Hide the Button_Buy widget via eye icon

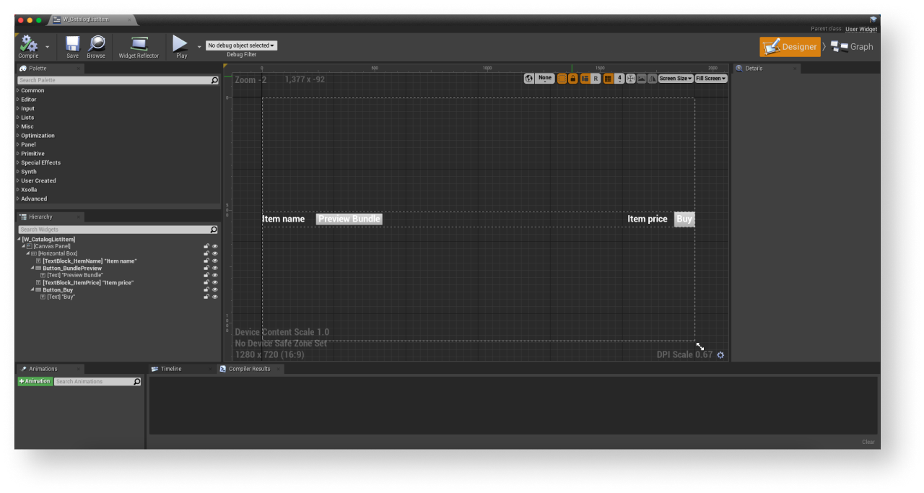point(214,289)
